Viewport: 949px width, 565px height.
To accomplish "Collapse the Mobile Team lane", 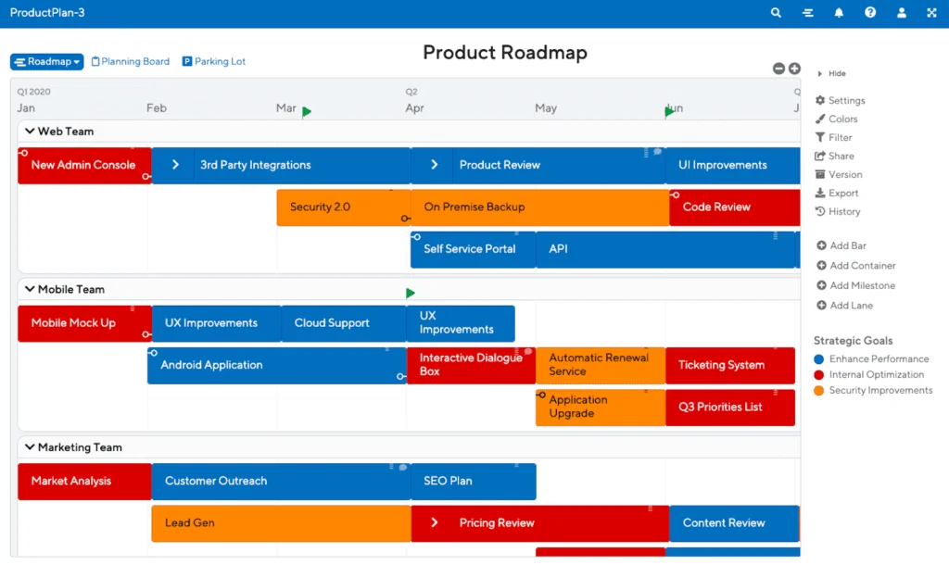I will pyautogui.click(x=29, y=289).
